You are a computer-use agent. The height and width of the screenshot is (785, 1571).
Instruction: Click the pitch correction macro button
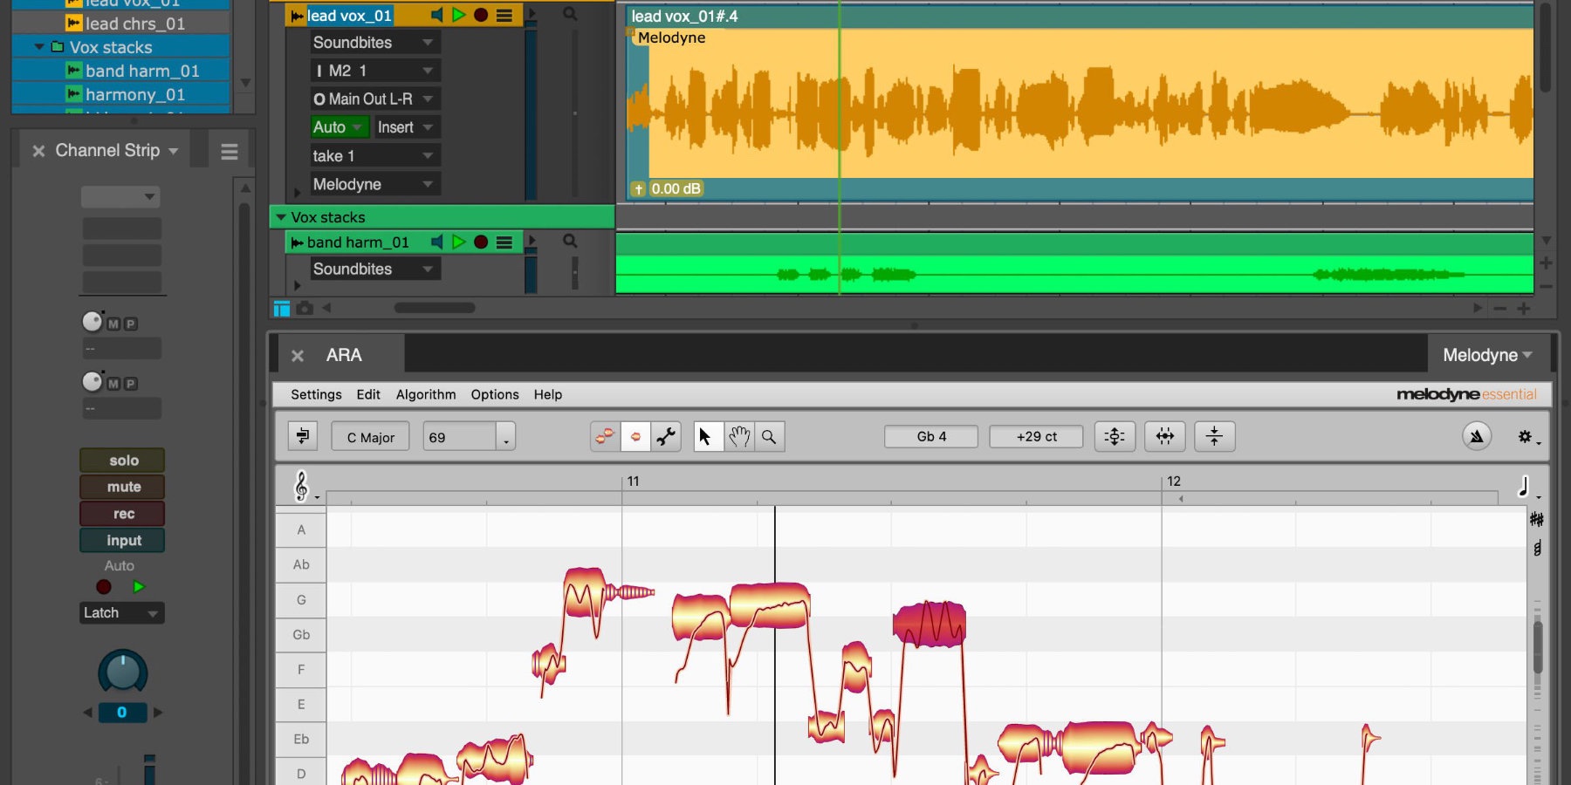1115,437
